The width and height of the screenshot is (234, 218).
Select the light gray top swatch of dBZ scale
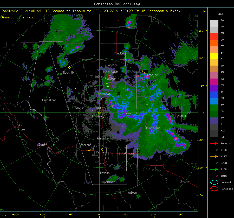pos(214,24)
